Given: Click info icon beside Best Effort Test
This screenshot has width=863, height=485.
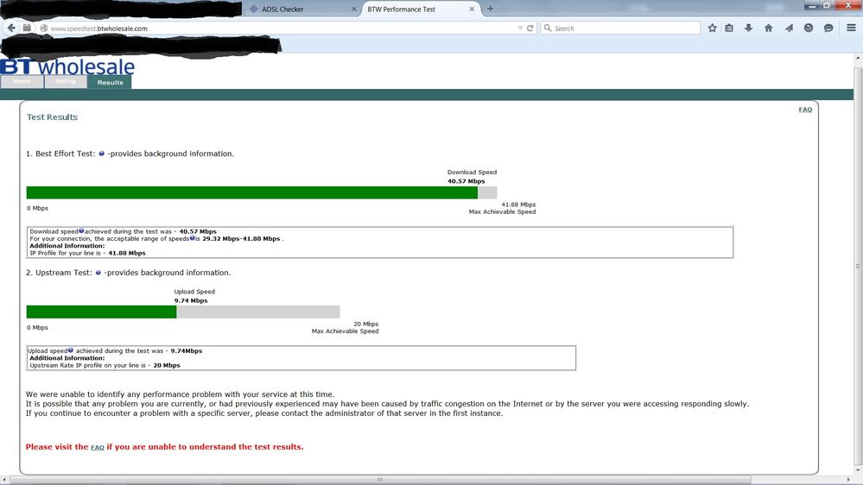Looking at the screenshot, I should [101, 154].
